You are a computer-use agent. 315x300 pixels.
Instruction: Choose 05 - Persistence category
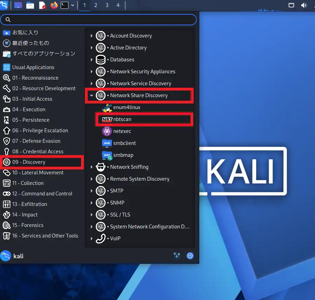pos(42,120)
